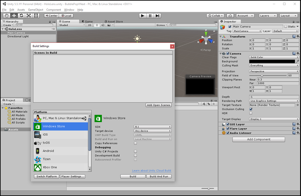Screen dimensions: 301x196
Task: Toggle the Static checkbox
Action: pos(286,27)
